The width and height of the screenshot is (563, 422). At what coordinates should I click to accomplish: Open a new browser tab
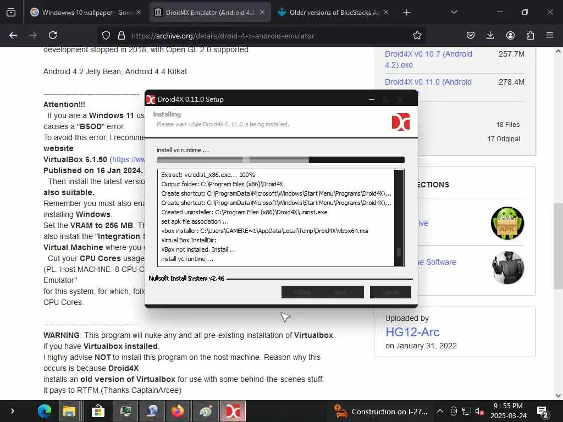pos(406,13)
